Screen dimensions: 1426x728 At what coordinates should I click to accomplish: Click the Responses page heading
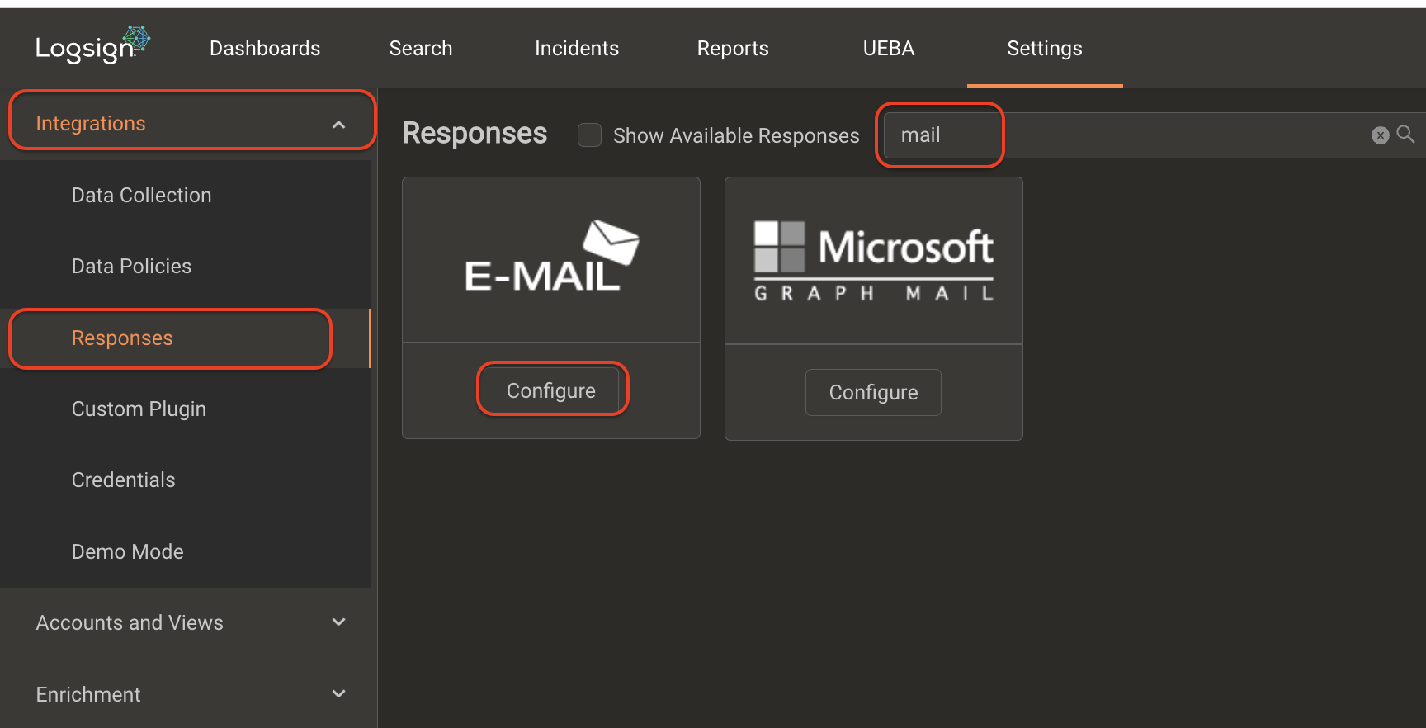click(475, 134)
